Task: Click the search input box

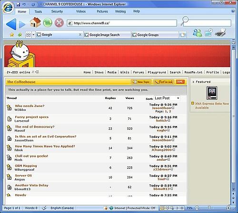Action: 207,23
